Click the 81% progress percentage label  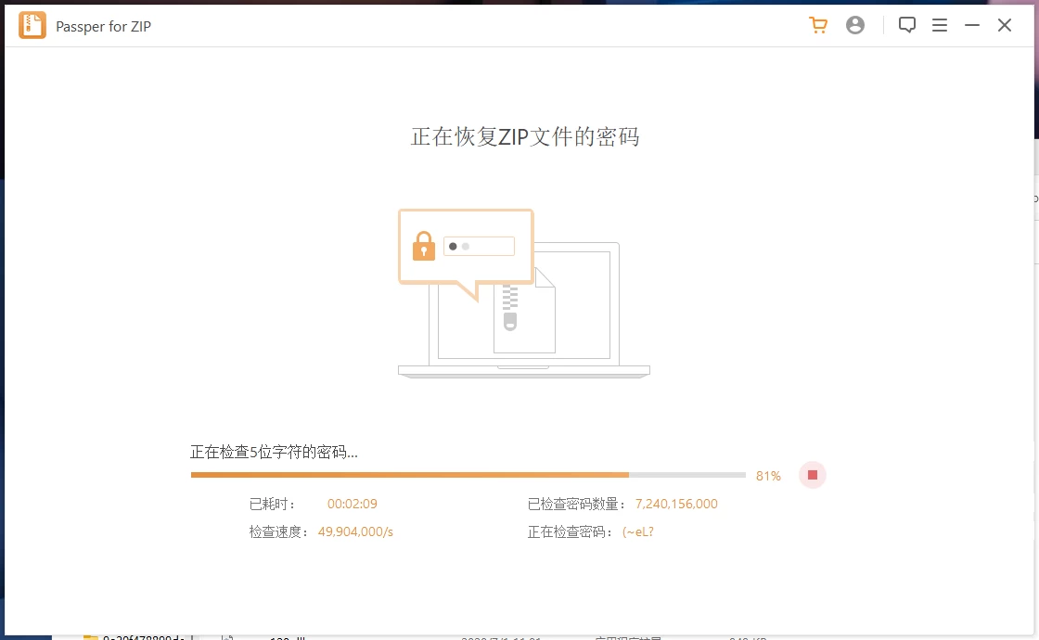coord(768,475)
